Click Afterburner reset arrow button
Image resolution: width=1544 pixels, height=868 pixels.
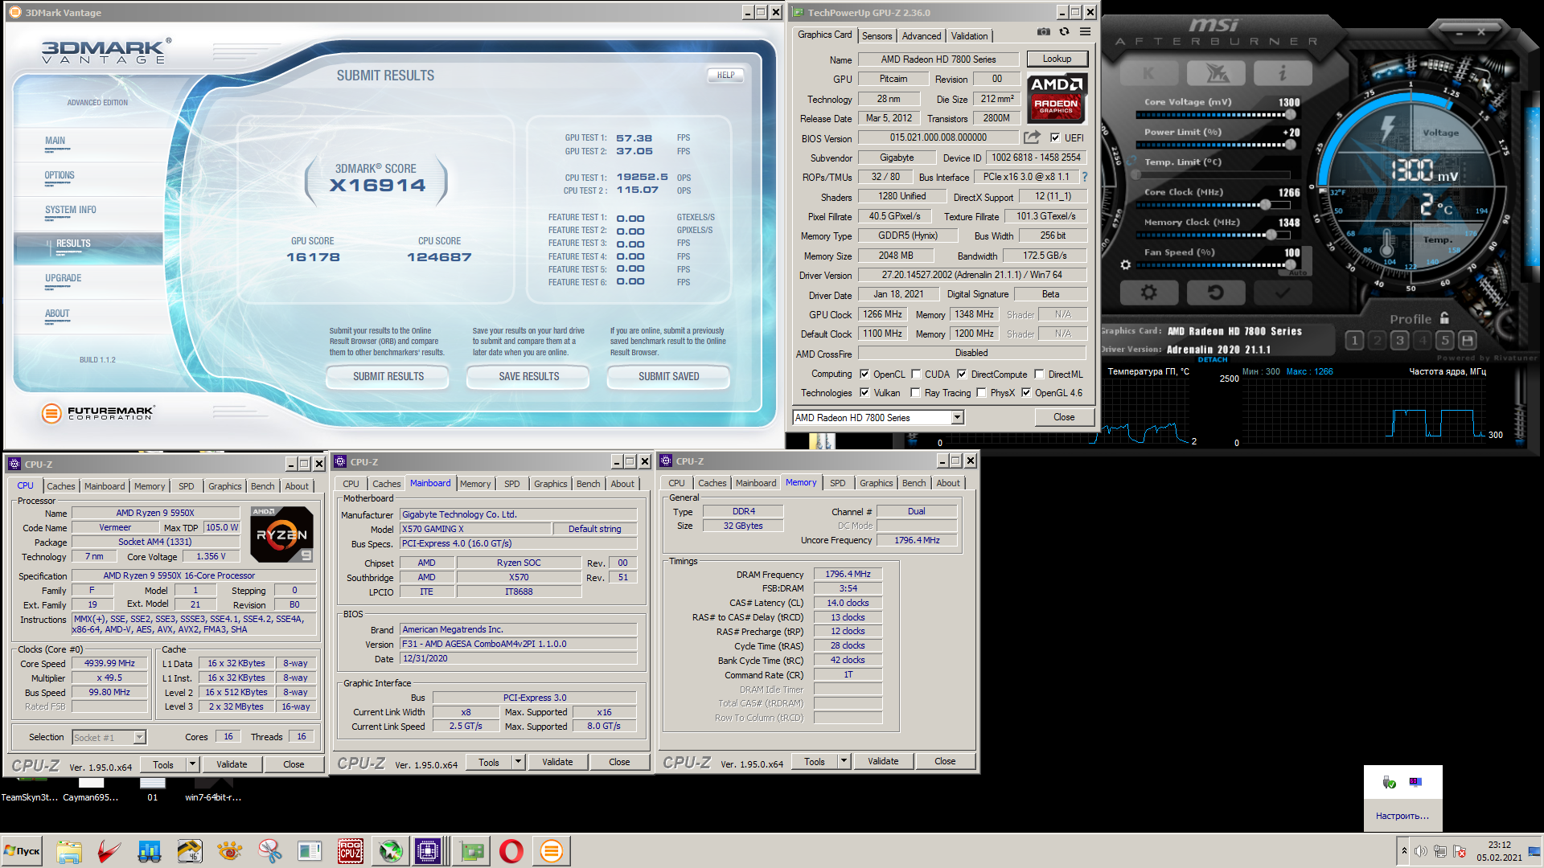pyautogui.click(x=1216, y=293)
